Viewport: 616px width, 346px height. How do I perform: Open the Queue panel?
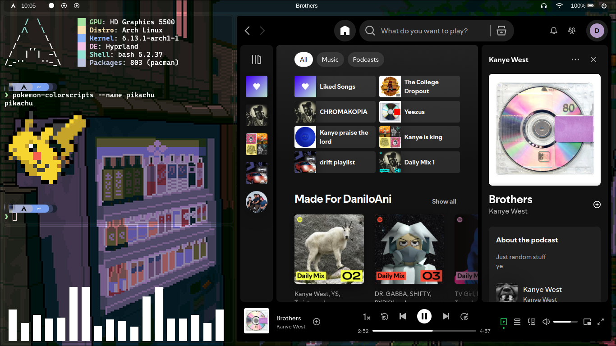click(517, 322)
